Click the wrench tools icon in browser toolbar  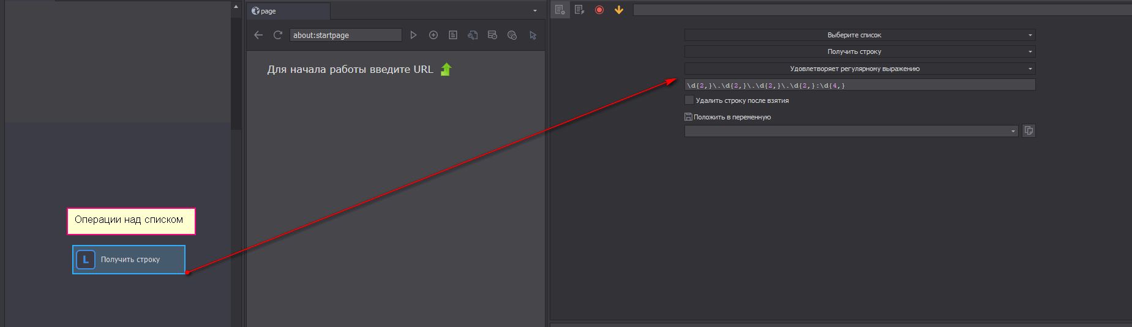tap(473, 35)
